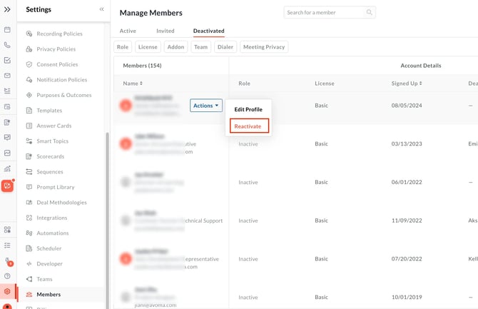Toggle the Actions dropdown button

(x=206, y=106)
